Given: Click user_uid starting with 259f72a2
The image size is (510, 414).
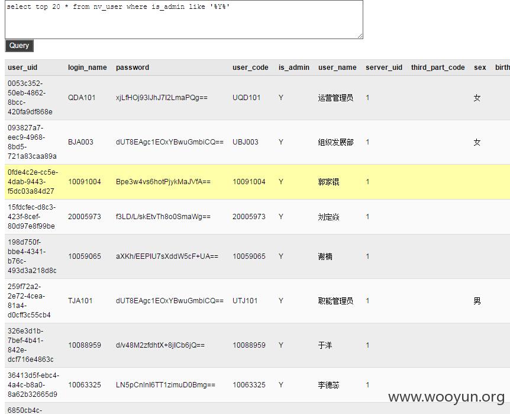Looking at the screenshot, I should 29,301.
